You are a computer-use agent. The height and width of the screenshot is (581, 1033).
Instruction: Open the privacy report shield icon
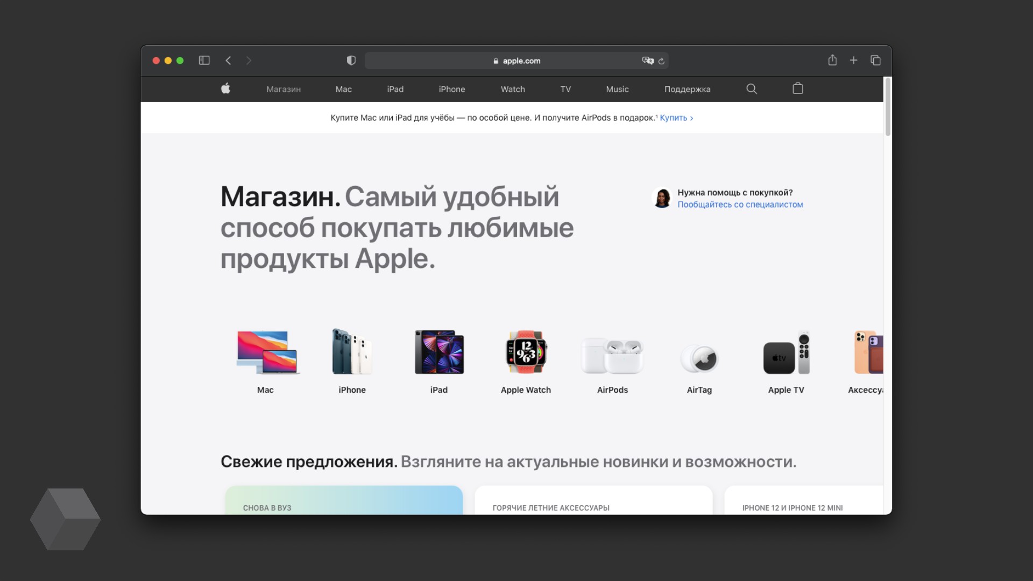(x=351, y=60)
